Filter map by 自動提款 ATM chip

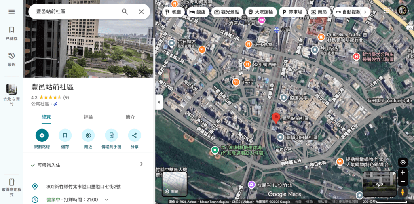[348, 12]
